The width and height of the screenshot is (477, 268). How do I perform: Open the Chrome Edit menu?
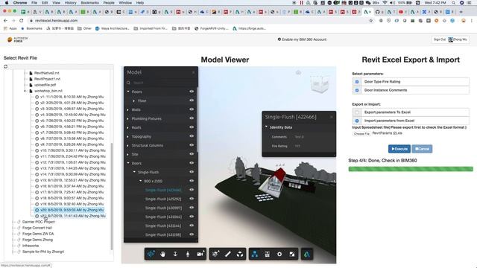click(45, 3)
